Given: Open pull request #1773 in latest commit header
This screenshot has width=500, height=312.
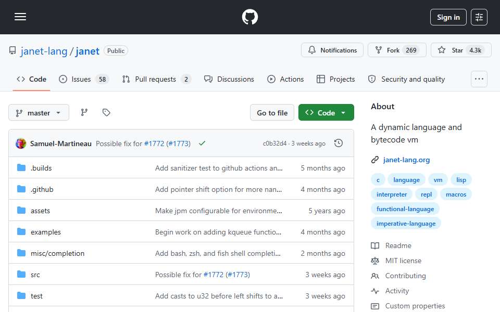Looking at the screenshot, I should pos(179,144).
